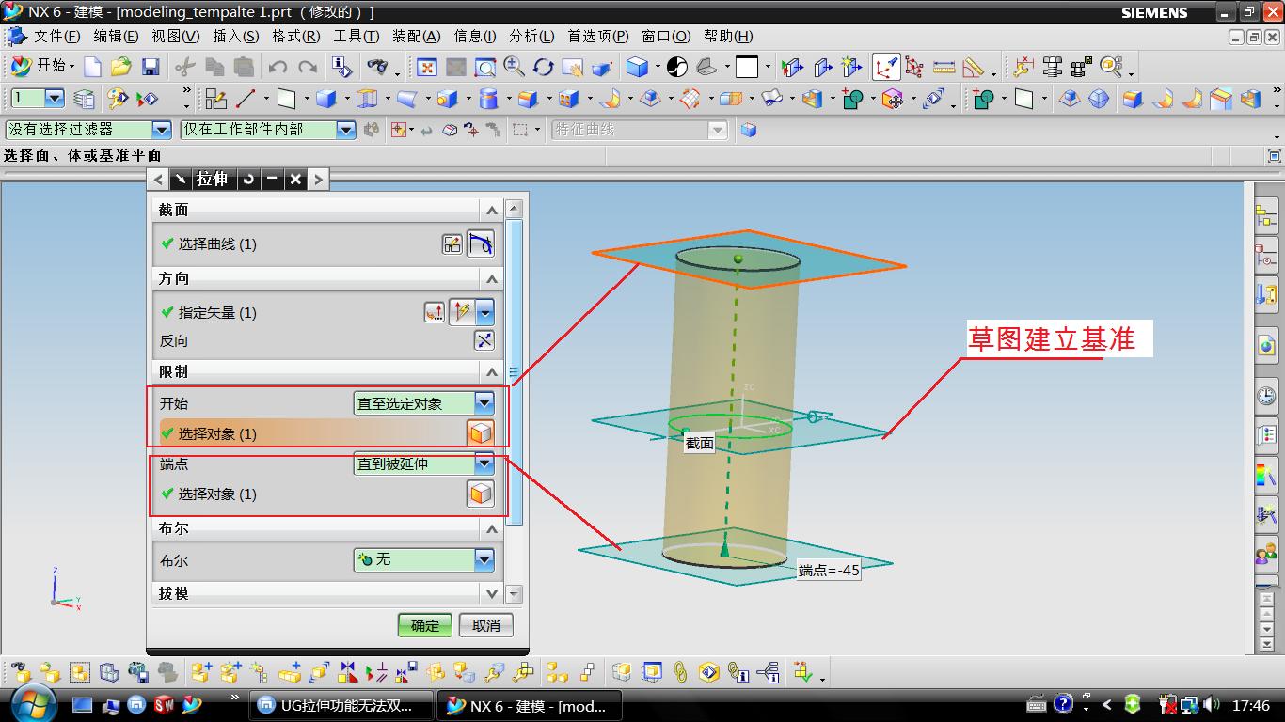Click the Rotate view icon
1285x722 pixels.
(x=543, y=67)
